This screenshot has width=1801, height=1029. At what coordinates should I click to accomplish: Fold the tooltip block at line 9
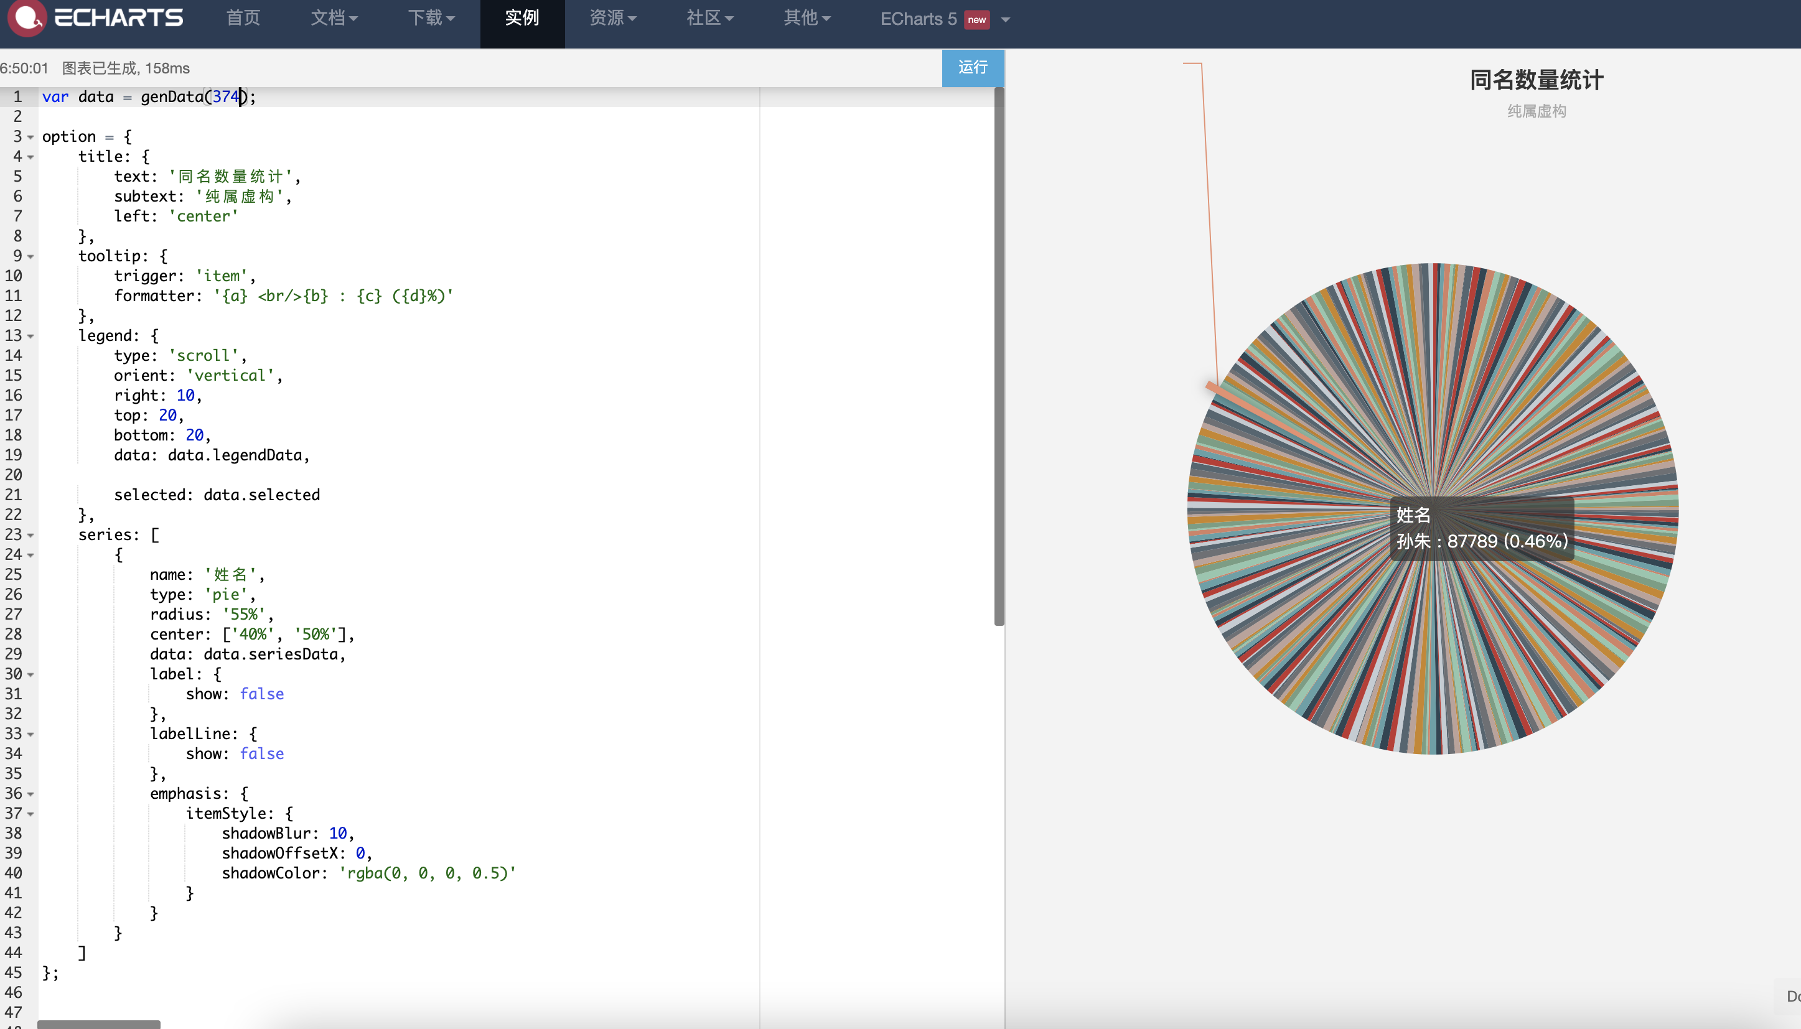click(x=30, y=256)
